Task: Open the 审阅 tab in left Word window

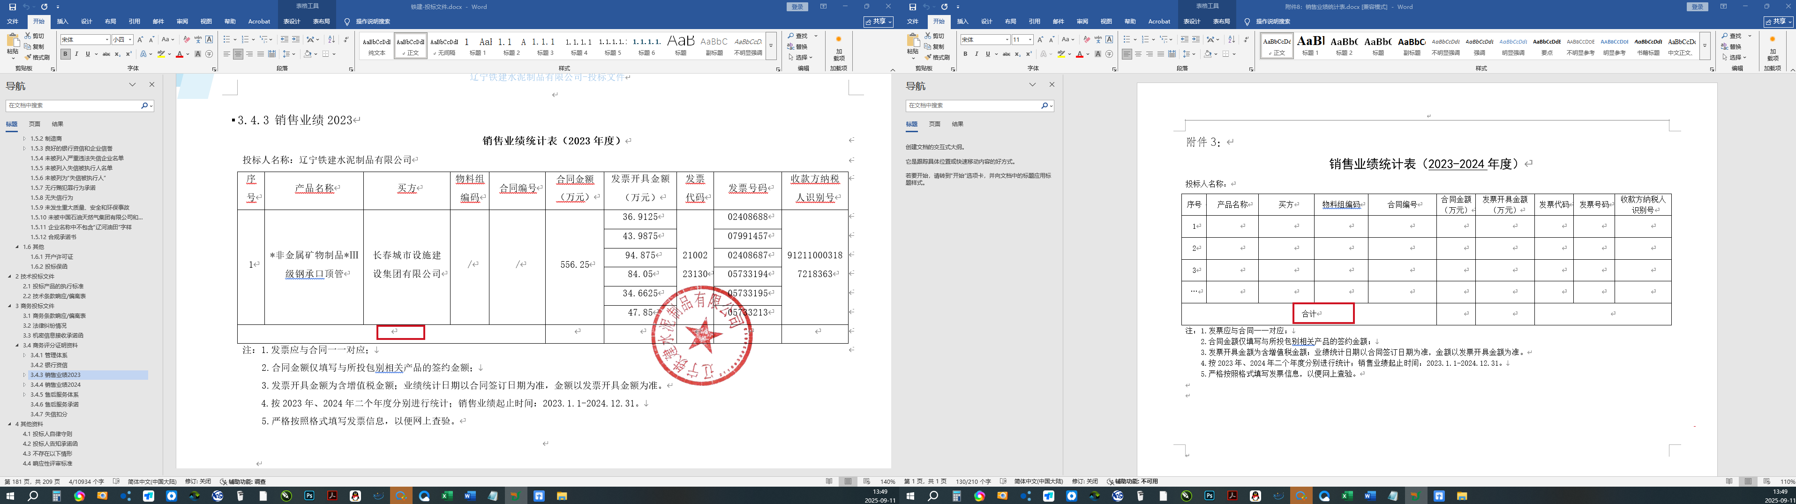Action: (x=182, y=22)
